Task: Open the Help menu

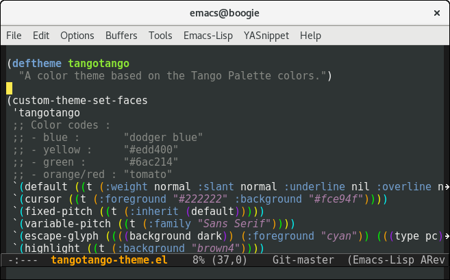Action: coord(310,36)
